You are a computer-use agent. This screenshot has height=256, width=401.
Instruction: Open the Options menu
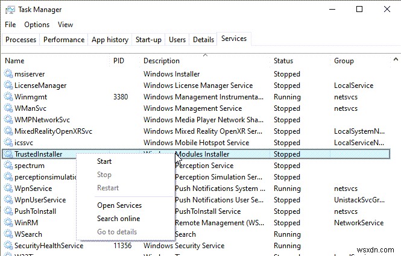point(37,25)
